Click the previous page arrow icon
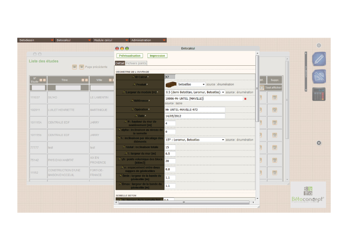This screenshot has width=348, height=246. [81, 67]
